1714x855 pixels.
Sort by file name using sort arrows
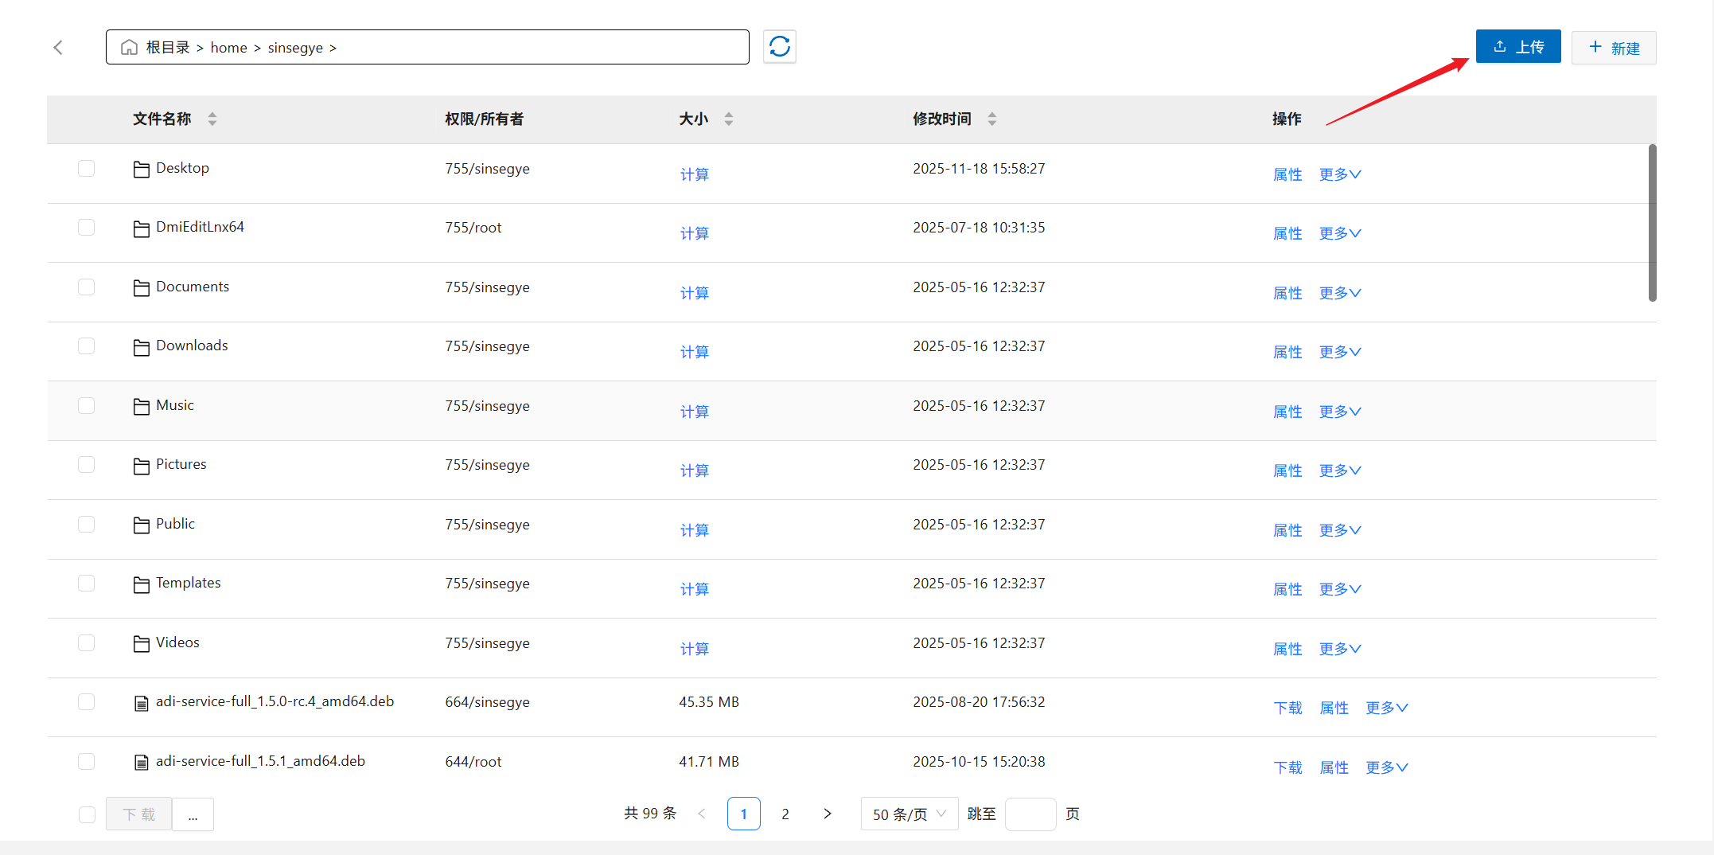pyautogui.click(x=212, y=119)
